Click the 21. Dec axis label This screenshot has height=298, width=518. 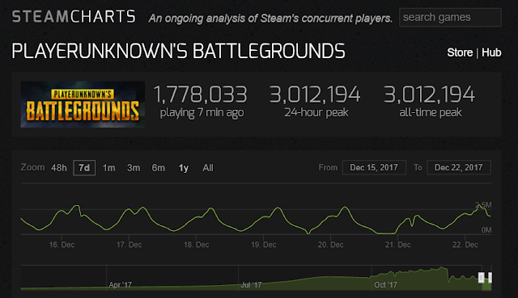pos(397,245)
